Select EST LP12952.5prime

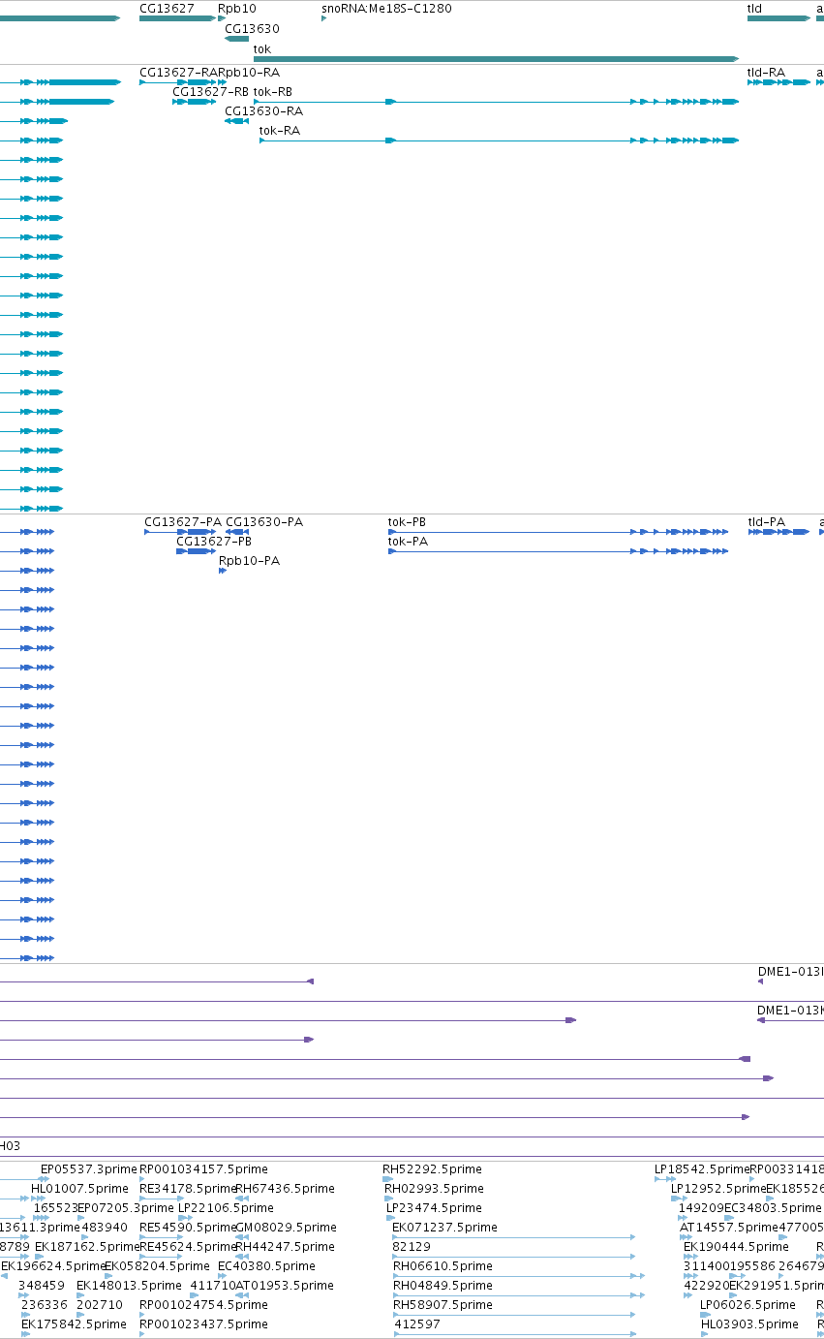click(718, 1189)
